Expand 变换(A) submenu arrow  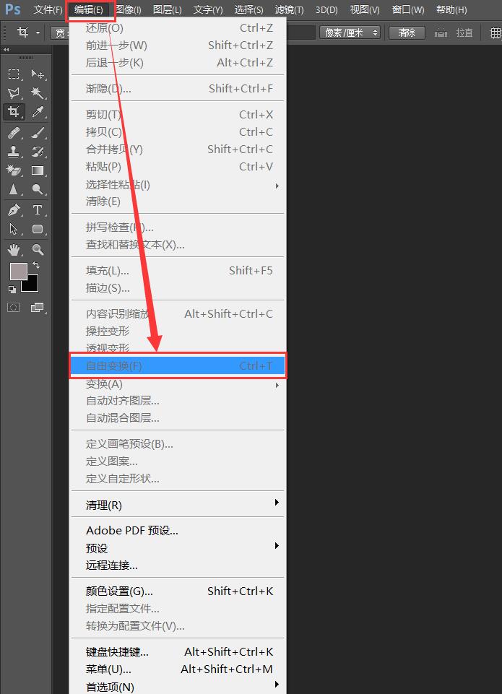pyautogui.click(x=277, y=386)
